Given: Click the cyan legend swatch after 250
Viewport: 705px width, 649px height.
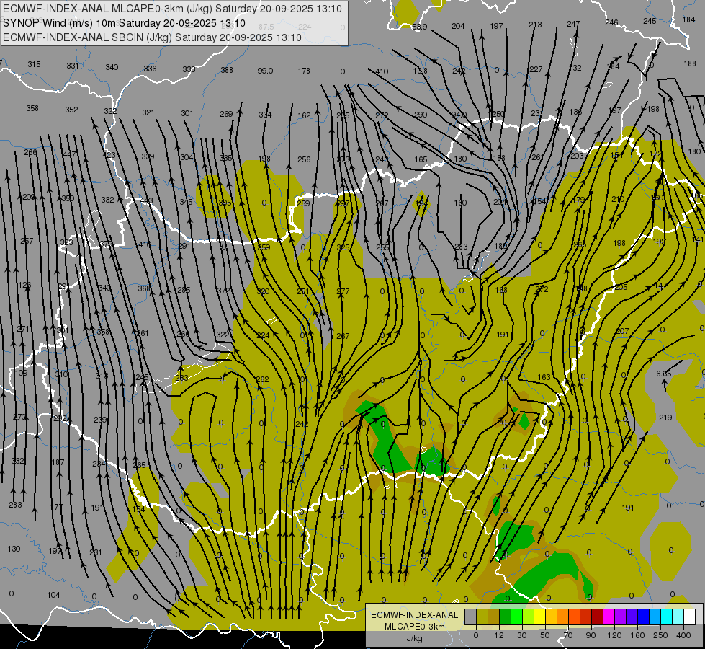Looking at the screenshot, I should pyautogui.click(x=667, y=617).
